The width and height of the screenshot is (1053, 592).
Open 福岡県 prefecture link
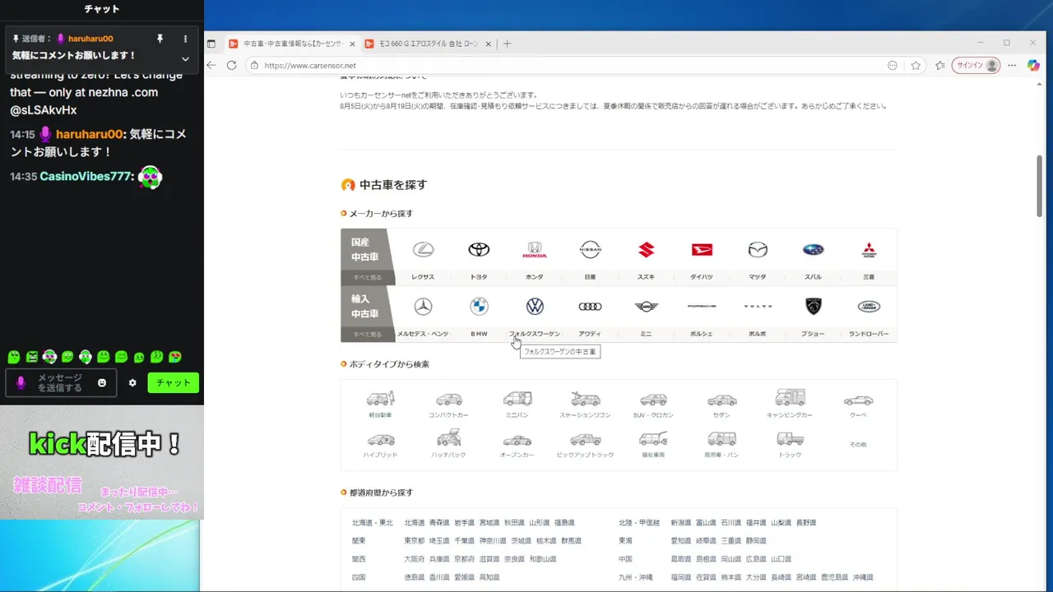681,577
